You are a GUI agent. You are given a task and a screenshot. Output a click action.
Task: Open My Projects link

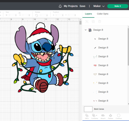point(71,6)
